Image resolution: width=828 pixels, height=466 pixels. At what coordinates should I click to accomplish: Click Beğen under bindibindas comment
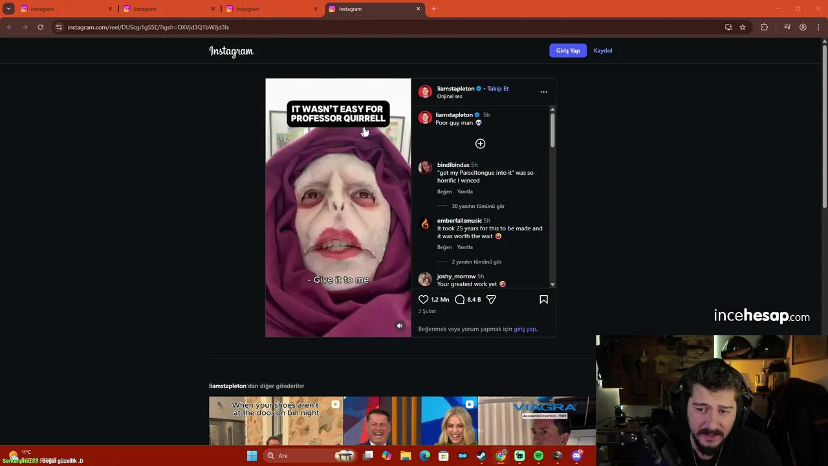click(x=444, y=192)
